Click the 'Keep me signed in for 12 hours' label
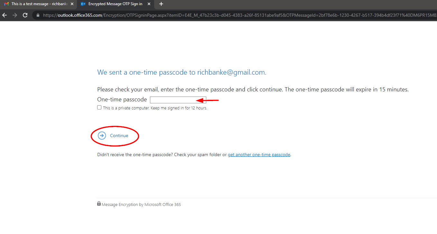437x234 pixels. click(x=155, y=108)
